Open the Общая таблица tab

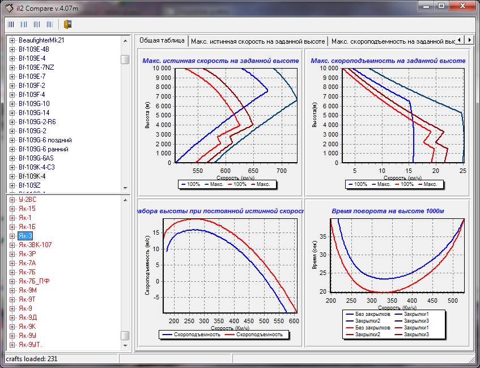click(162, 41)
